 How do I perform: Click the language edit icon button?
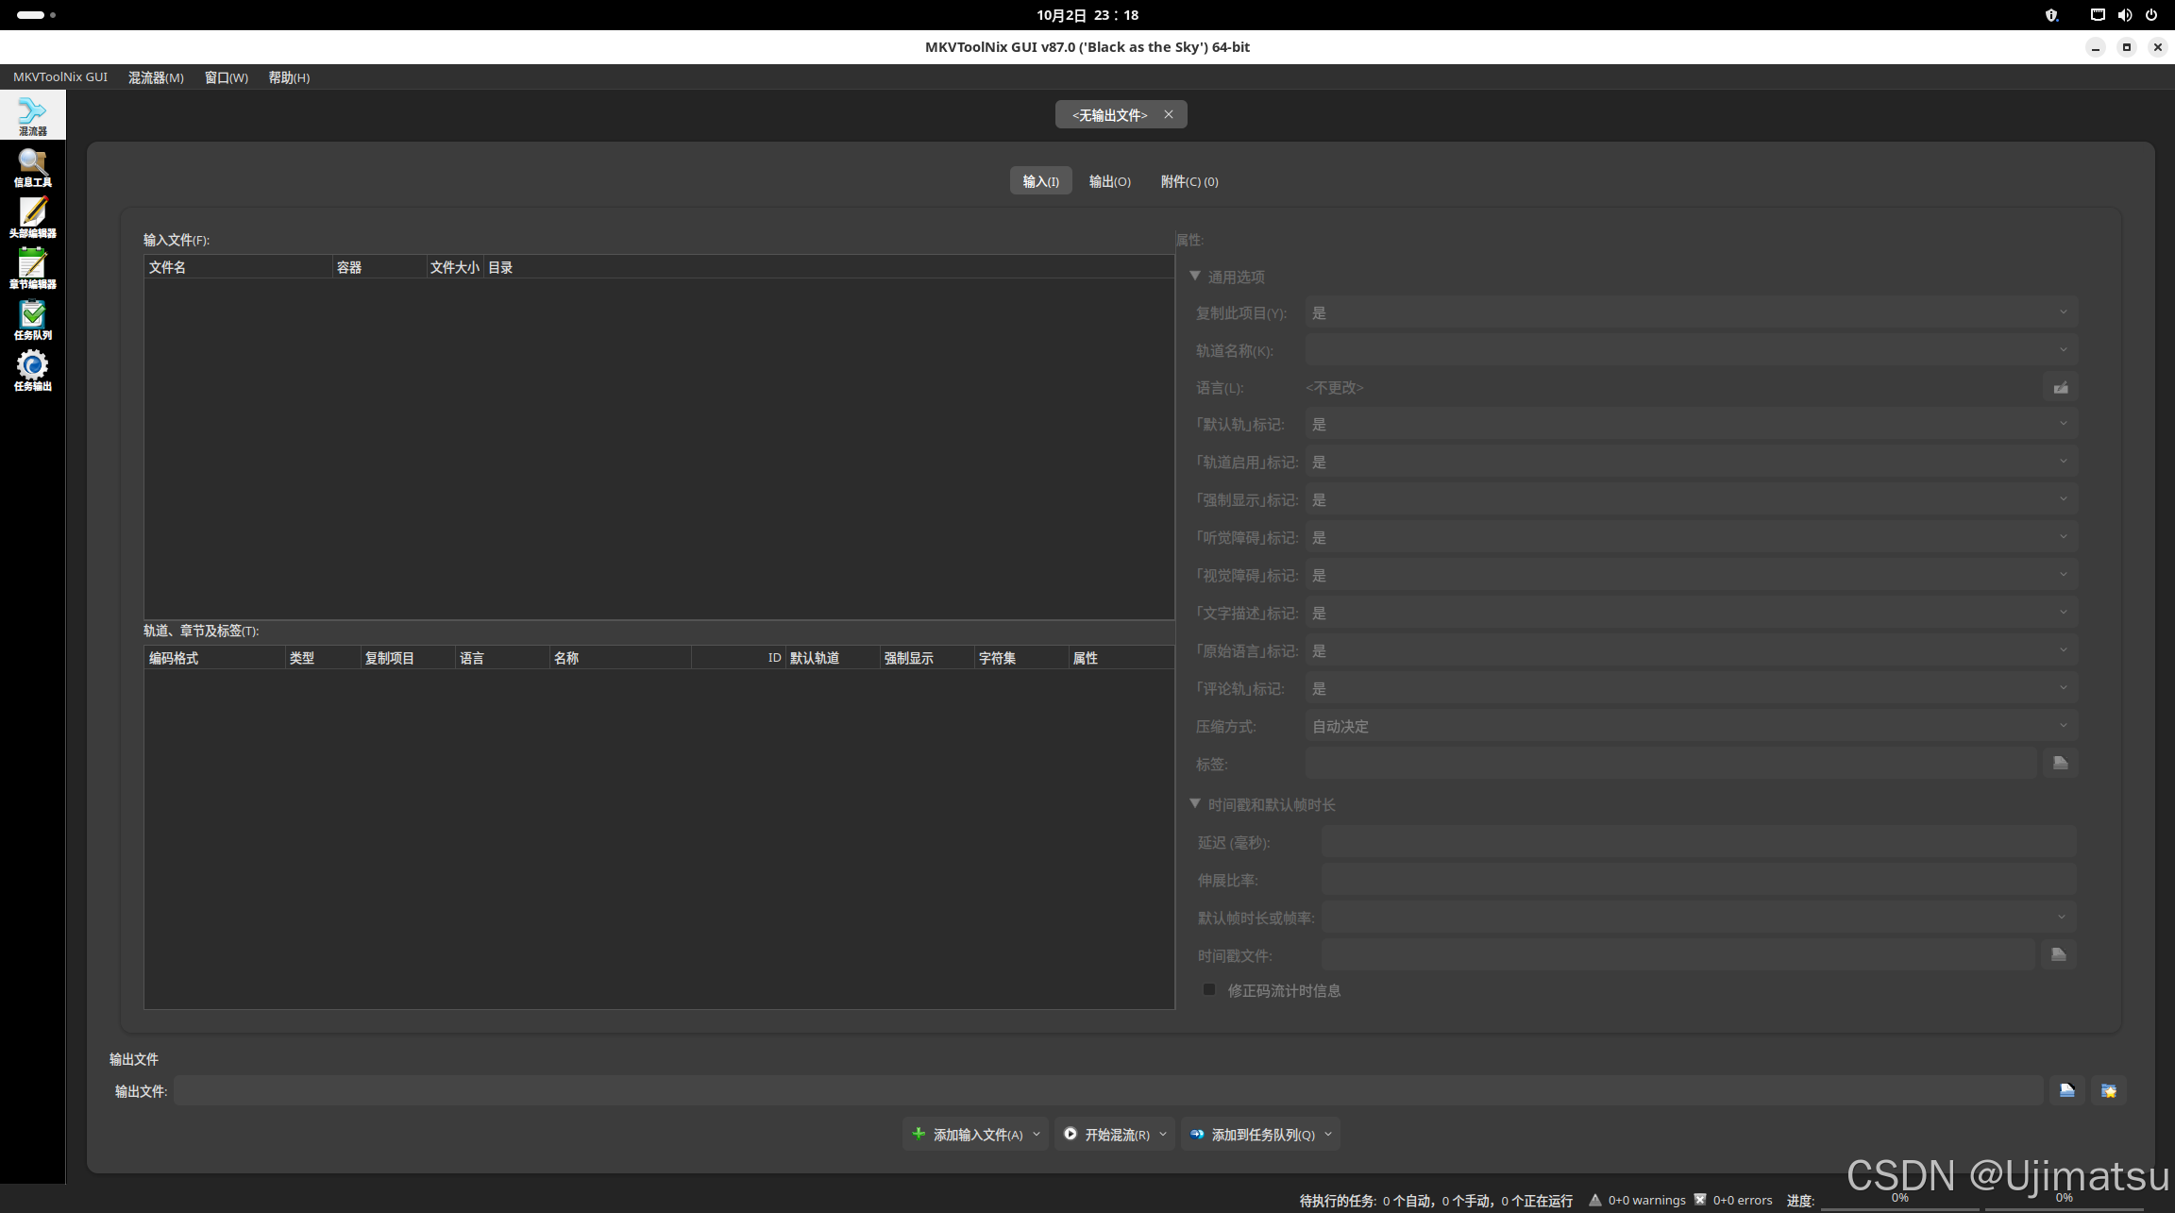tap(2060, 387)
